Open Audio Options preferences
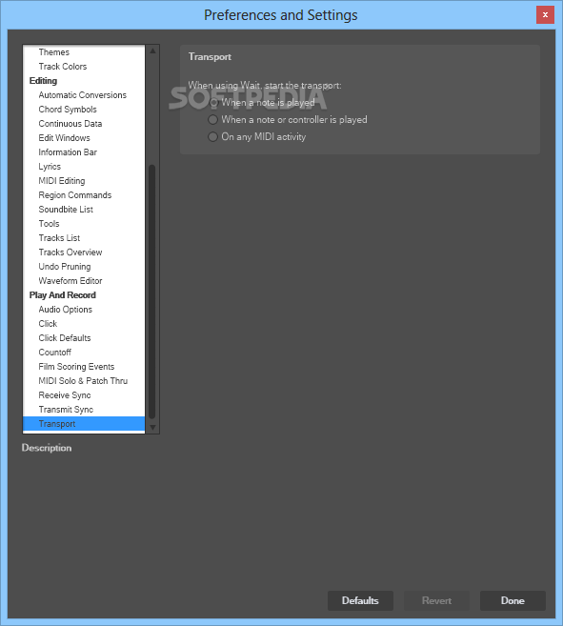 pos(84,310)
